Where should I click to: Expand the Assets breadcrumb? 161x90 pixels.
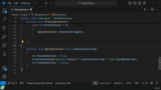pos(15,15)
